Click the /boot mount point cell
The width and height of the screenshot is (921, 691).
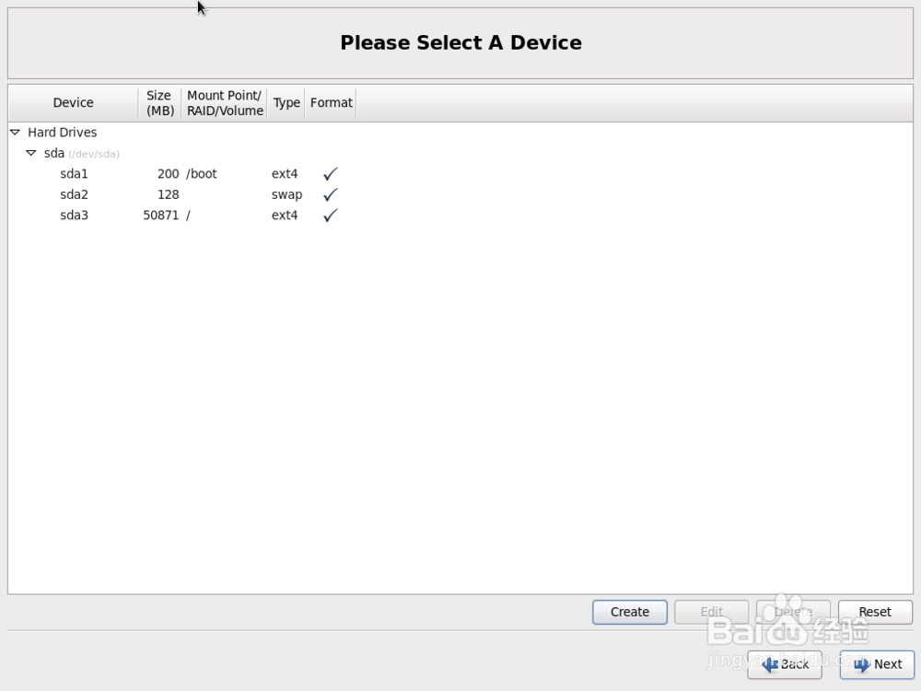pos(202,174)
